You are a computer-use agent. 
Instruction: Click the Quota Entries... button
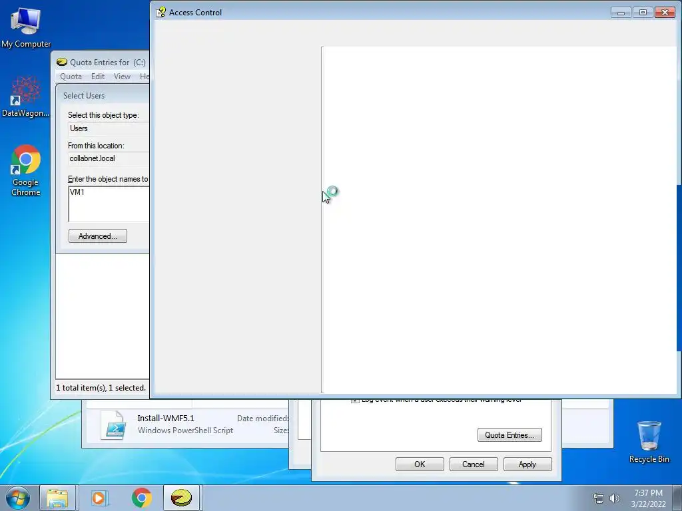[510, 435]
